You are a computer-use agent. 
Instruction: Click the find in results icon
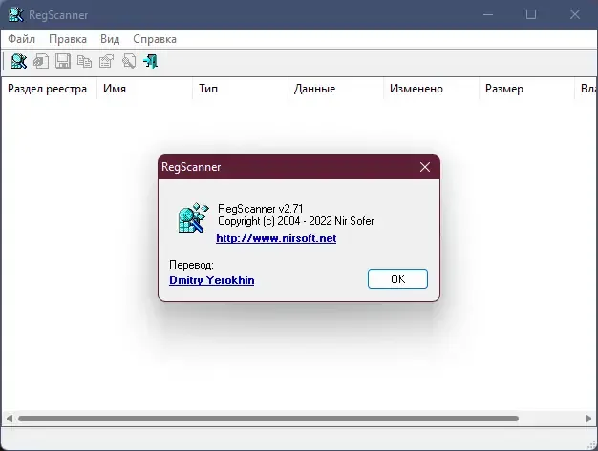coord(129,61)
